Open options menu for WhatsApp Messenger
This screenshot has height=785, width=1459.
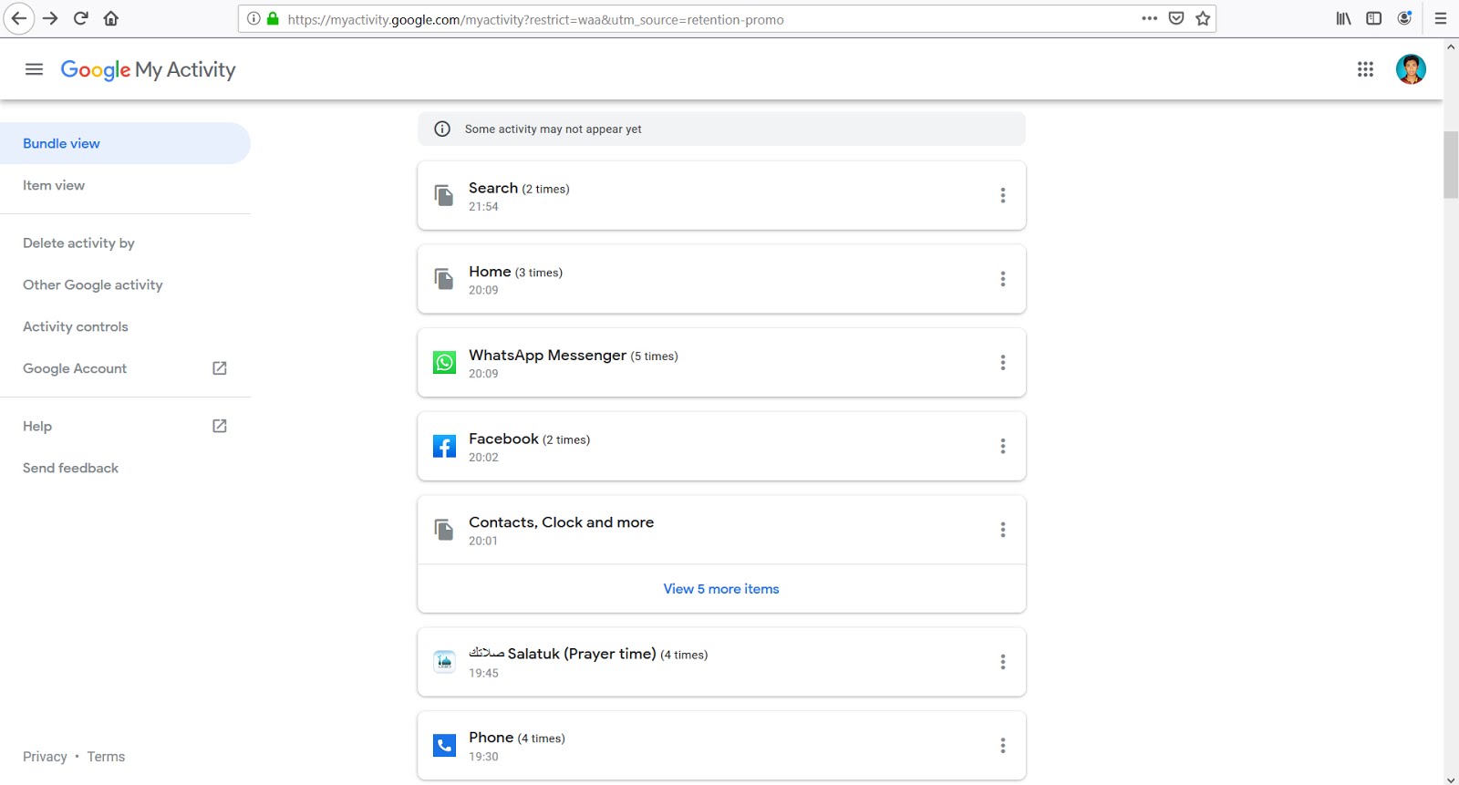[1003, 363]
